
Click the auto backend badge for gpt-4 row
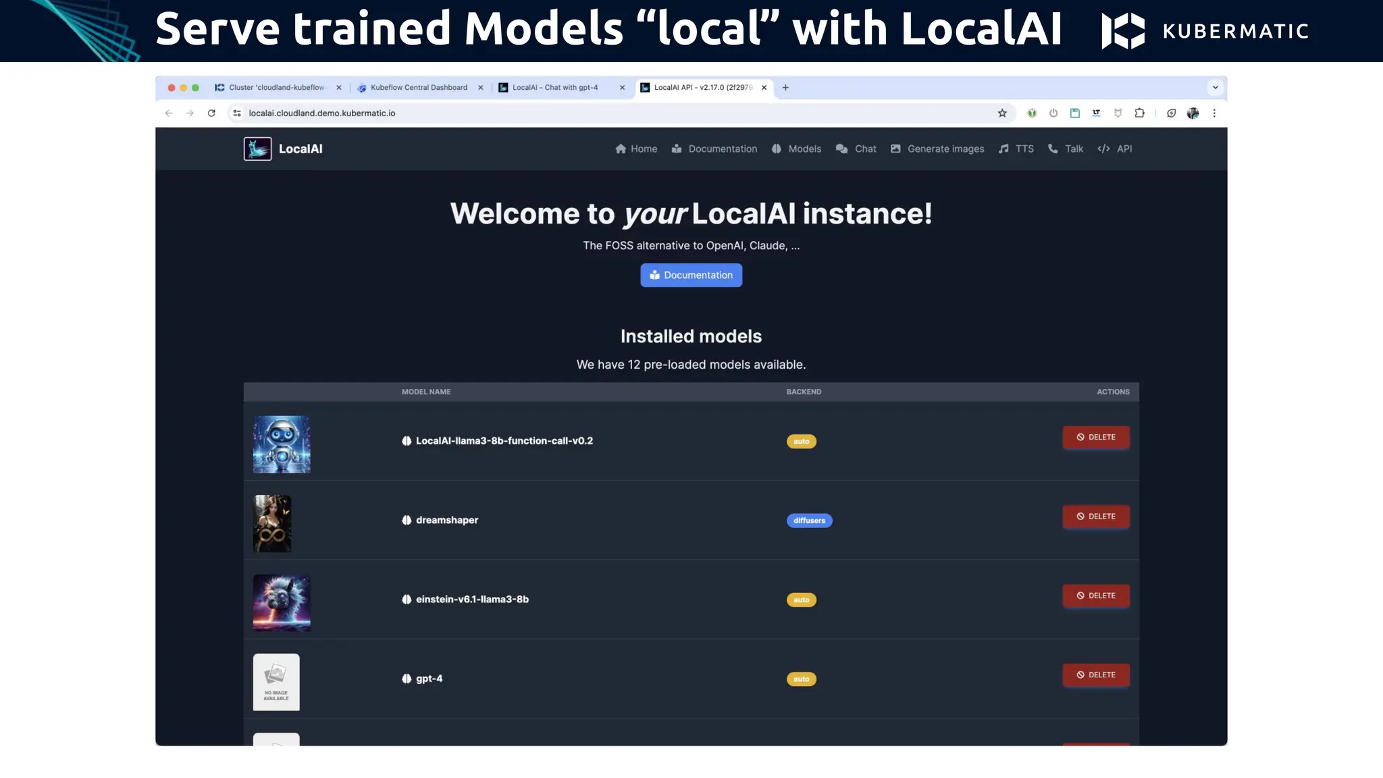pyautogui.click(x=801, y=679)
